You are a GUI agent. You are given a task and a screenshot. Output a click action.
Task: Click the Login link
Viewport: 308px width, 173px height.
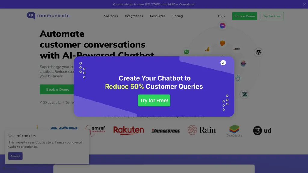(x=222, y=16)
